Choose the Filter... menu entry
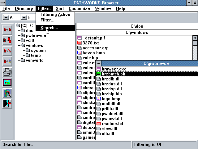The width and height of the screenshot is (198, 149). 55,20
